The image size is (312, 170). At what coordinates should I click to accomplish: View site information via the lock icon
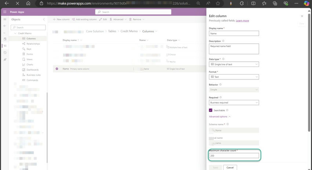coord(41,3)
